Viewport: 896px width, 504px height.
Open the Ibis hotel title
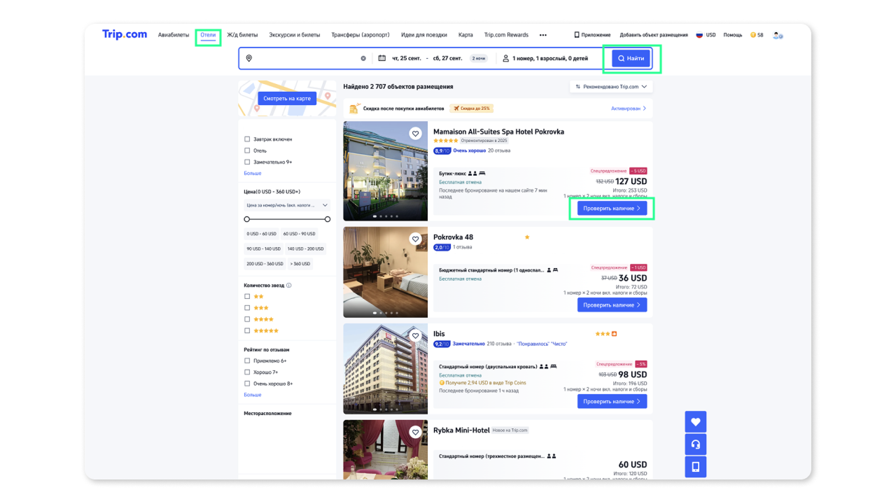click(439, 334)
